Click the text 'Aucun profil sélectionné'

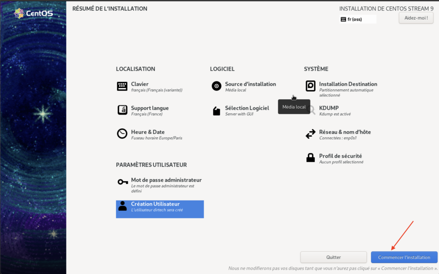(341, 162)
